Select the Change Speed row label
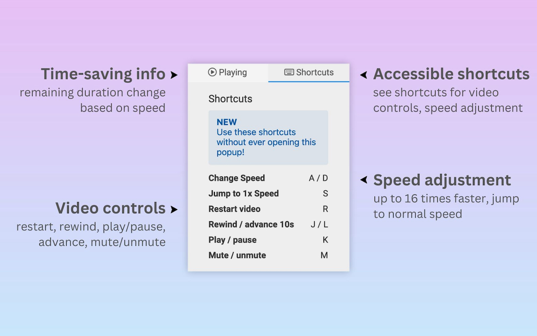The image size is (537, 336). [237, 178]
